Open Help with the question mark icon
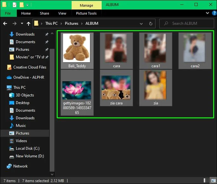This screenshot has height=184, width=217. (214, 13)
